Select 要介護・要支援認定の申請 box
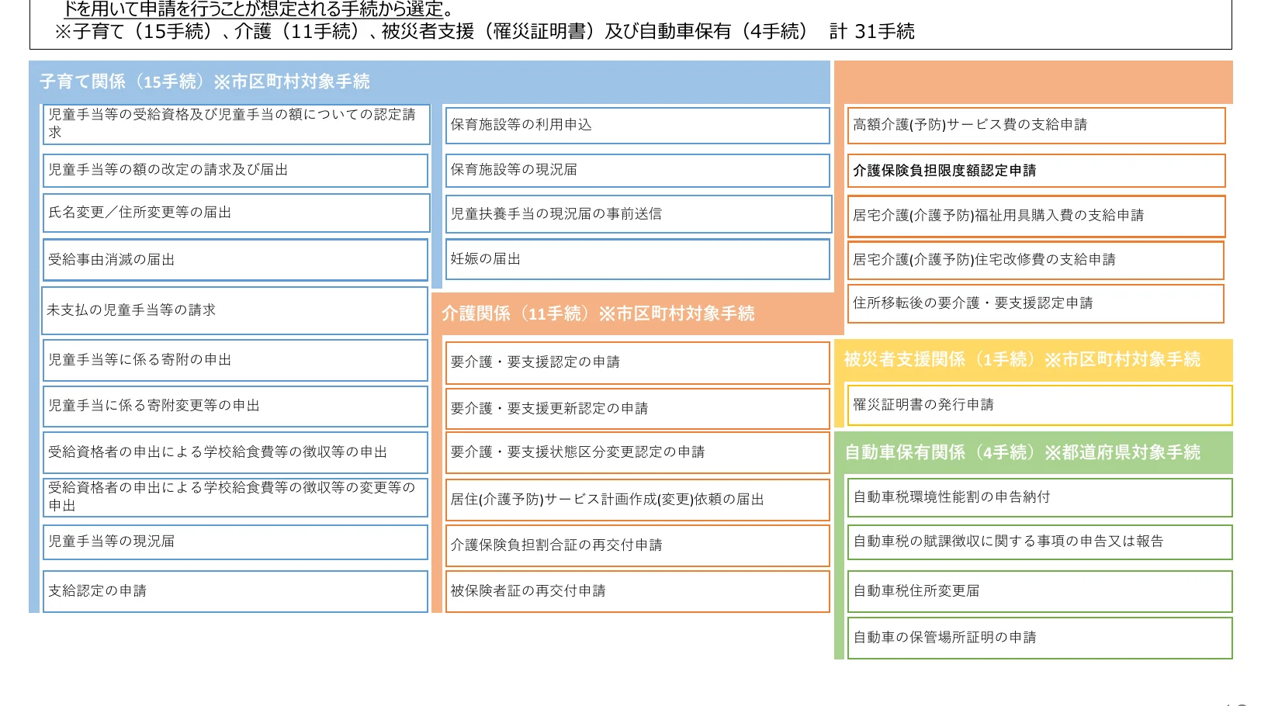The height and width of the screenshot is (706, 1261). point(637,362)
